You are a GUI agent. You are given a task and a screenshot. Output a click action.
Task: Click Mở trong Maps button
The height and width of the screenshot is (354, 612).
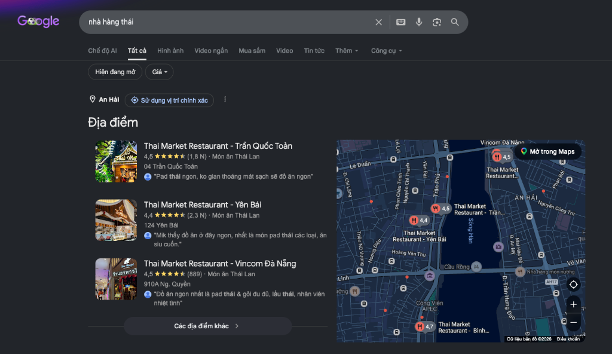[x=547, y=152]
